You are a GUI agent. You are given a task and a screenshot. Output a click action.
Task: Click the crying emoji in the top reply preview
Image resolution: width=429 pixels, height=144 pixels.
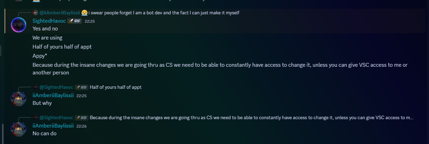click(84, 13)
